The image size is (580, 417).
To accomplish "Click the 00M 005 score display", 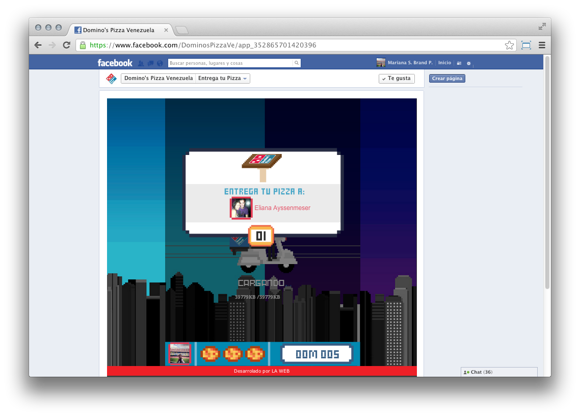I will (317, 354).
